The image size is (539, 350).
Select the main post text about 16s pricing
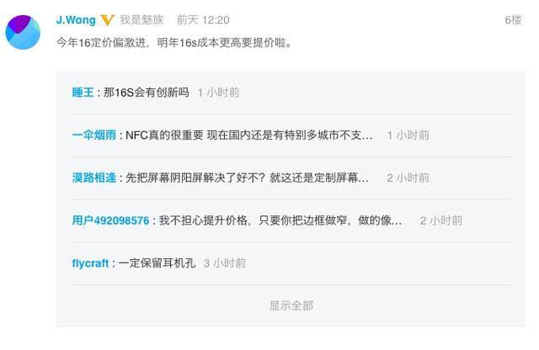pos(174,43)
